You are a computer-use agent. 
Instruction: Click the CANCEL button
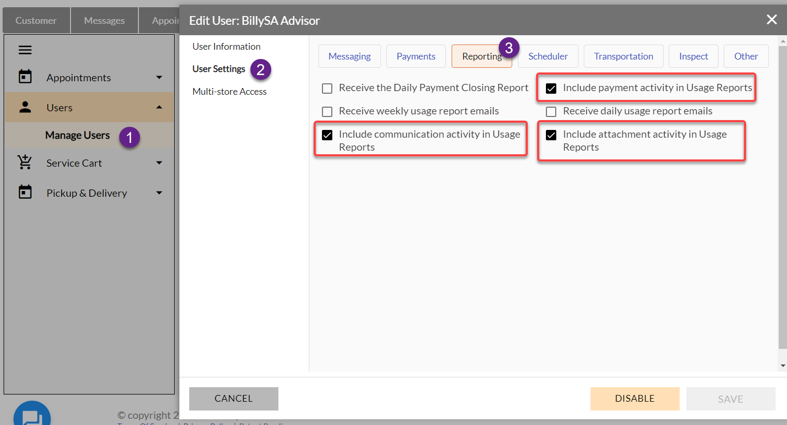pyautogui.click(x=234, y=399)
